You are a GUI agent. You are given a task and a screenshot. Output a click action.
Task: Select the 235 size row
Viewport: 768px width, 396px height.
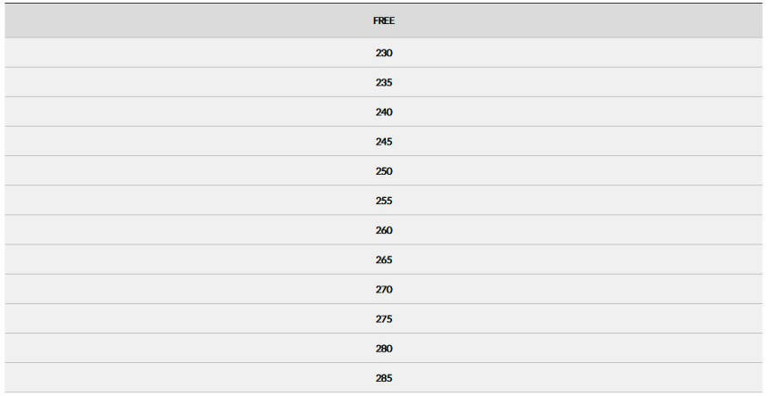[383, 82]
